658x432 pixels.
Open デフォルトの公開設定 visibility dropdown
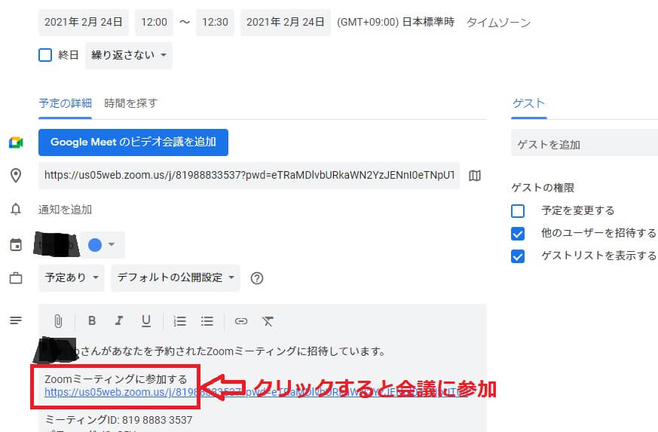[175, 277]
